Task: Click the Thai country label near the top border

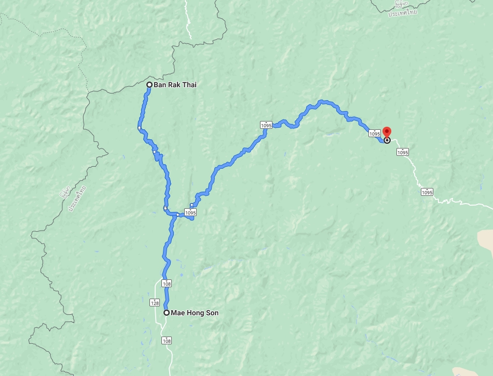Action: click(403, 13)
